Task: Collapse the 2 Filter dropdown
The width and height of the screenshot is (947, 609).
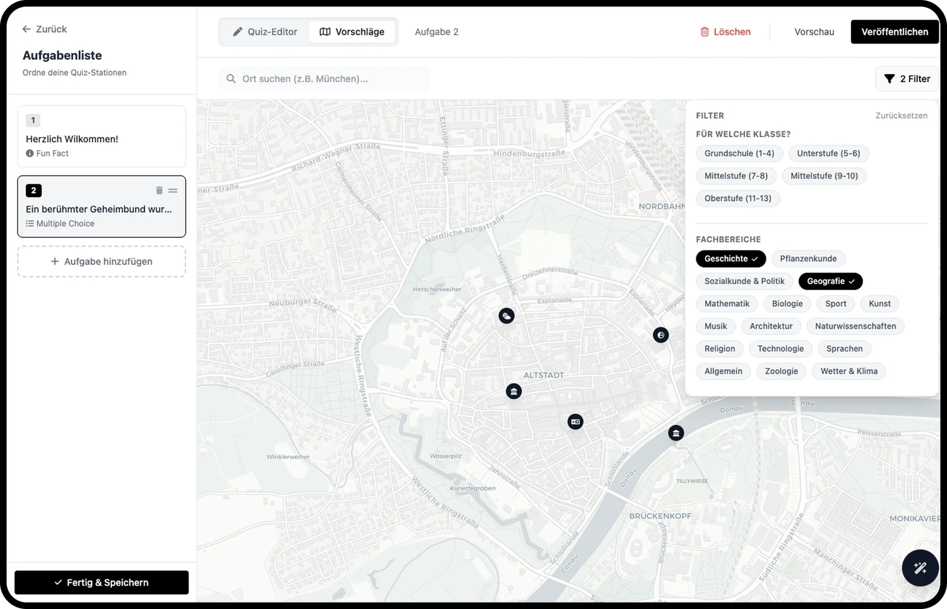Action: [x=907, y=79]
